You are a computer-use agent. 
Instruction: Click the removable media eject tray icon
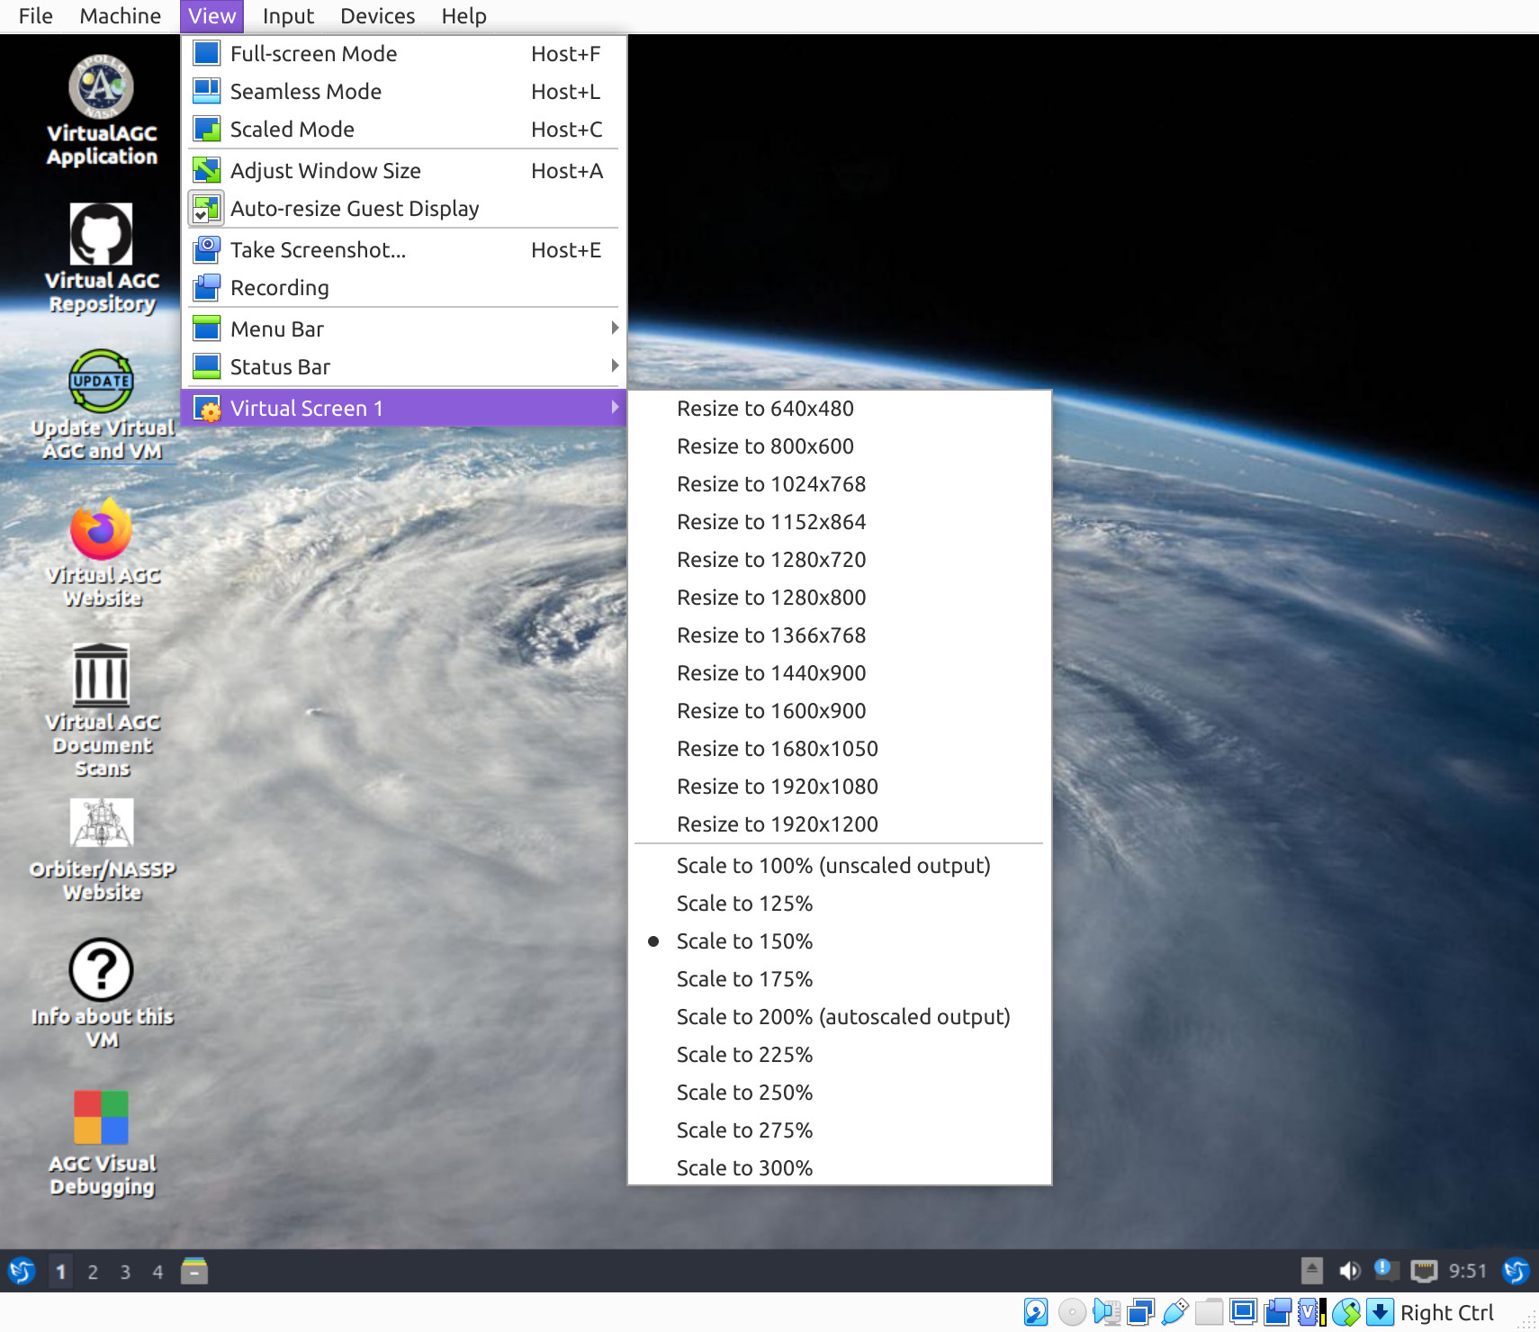point(1312,1271)
